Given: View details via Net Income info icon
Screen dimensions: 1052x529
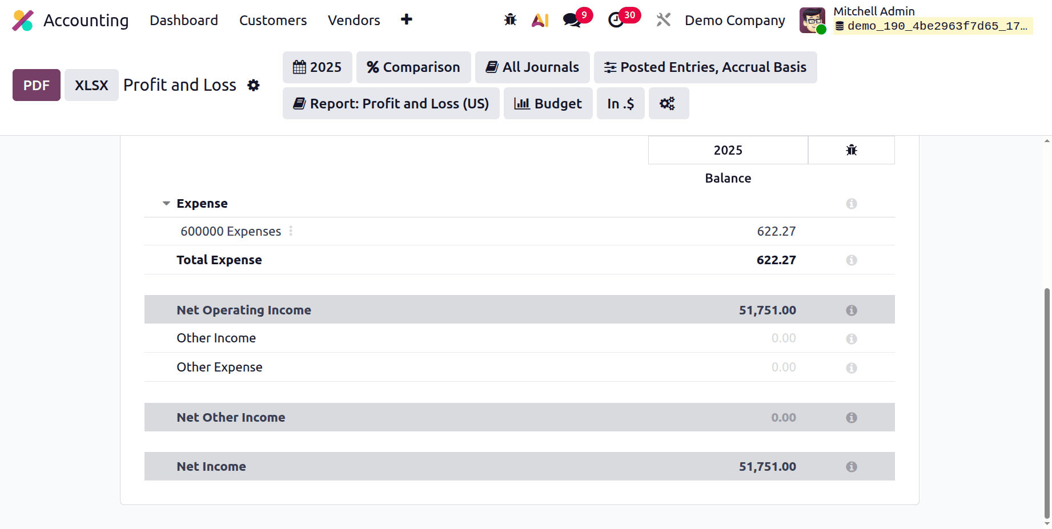Looking at the screenshot, I should tap(852, 466).
